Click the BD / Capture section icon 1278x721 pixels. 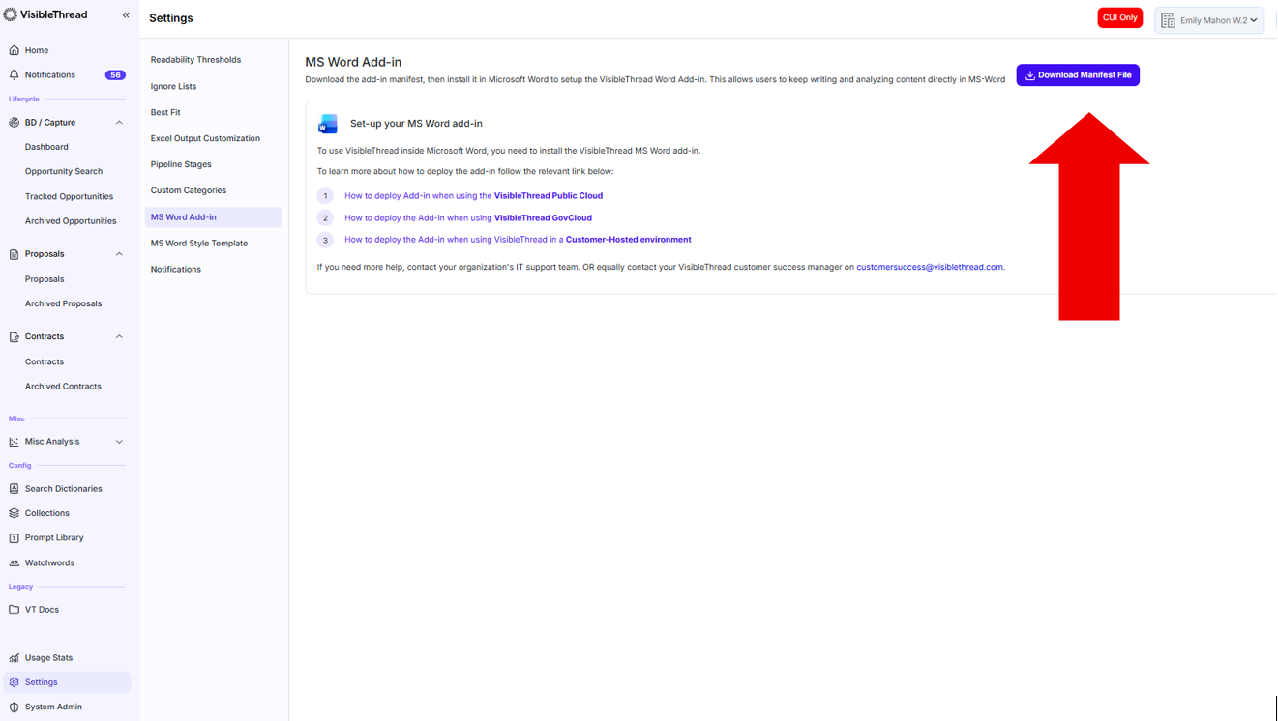pyautogui.click(x=14, y=123)
